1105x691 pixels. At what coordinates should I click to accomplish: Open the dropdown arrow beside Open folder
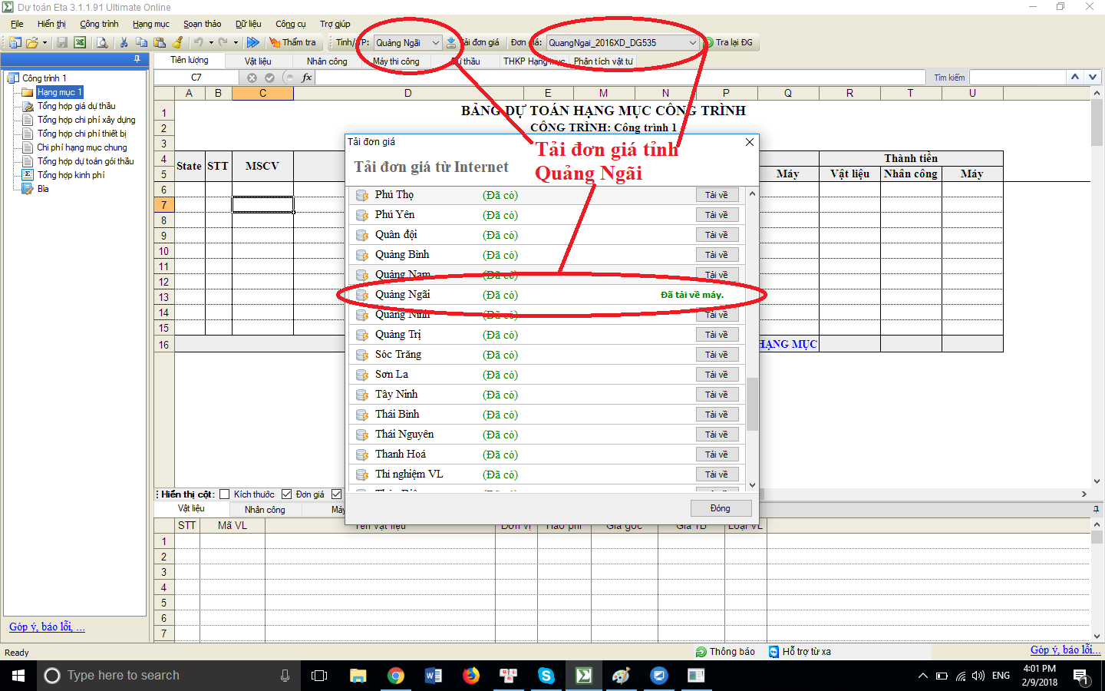[45, 43]
